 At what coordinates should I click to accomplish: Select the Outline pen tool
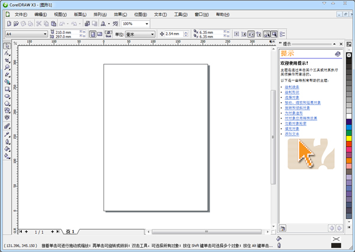(7, 142)
